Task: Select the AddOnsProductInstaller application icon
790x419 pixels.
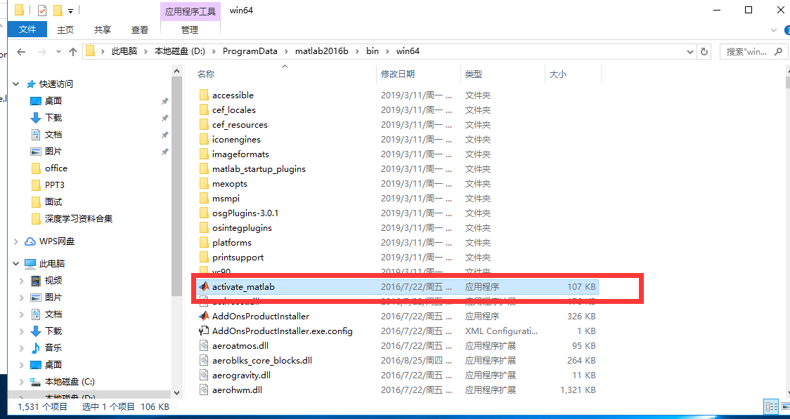Action: 205,316
